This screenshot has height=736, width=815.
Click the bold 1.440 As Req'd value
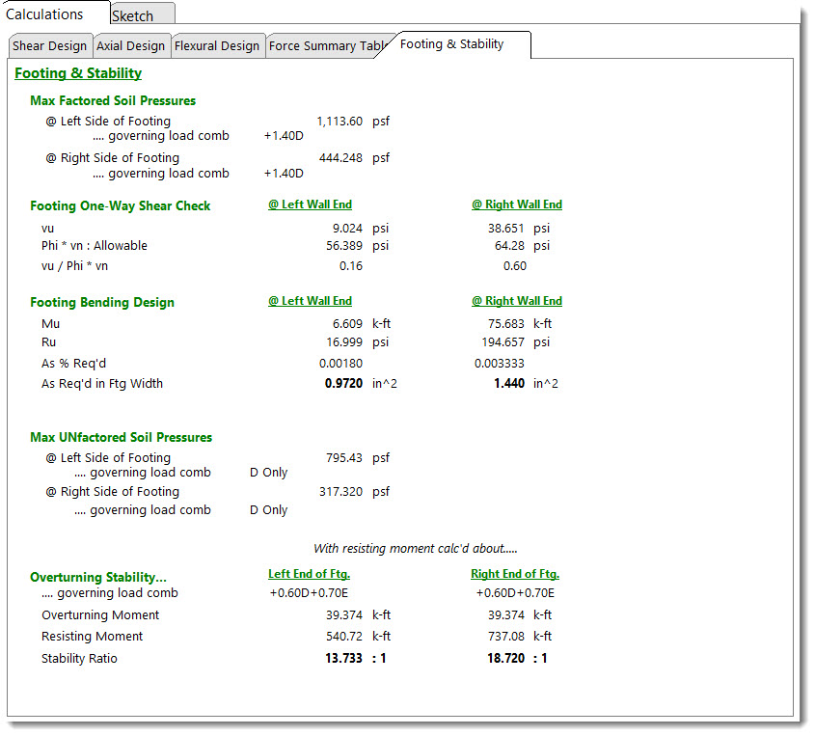tap(508, 383)
